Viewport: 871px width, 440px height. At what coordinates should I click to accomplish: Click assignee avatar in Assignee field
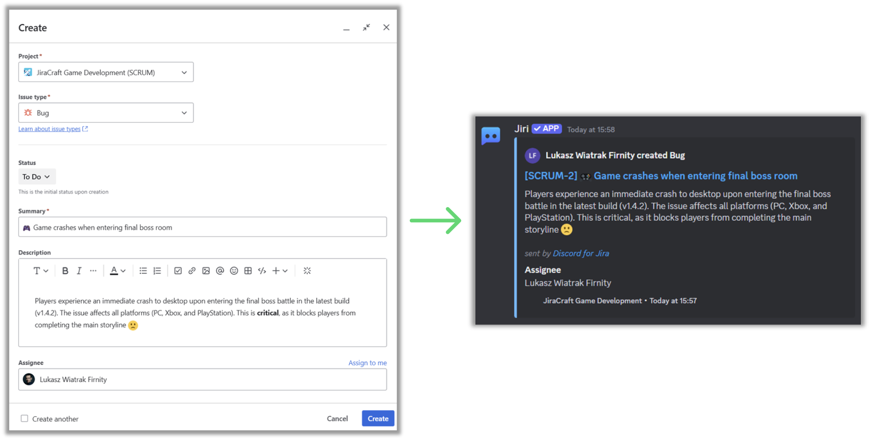point(29,379)
